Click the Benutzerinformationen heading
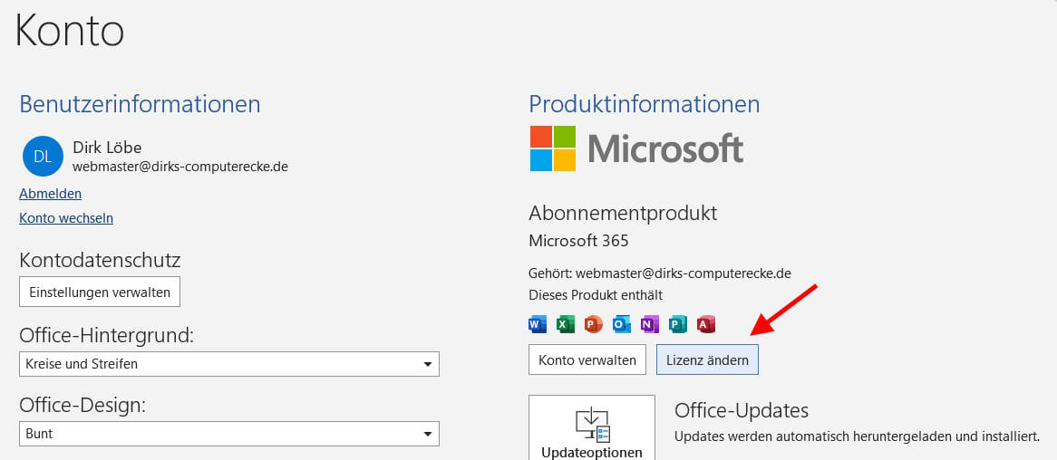The image size is (1057, 460). click(141, 104)
